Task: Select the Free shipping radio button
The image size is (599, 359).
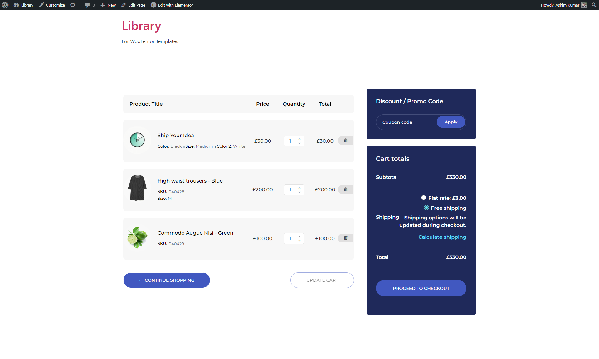Action: tap(426, 208)
